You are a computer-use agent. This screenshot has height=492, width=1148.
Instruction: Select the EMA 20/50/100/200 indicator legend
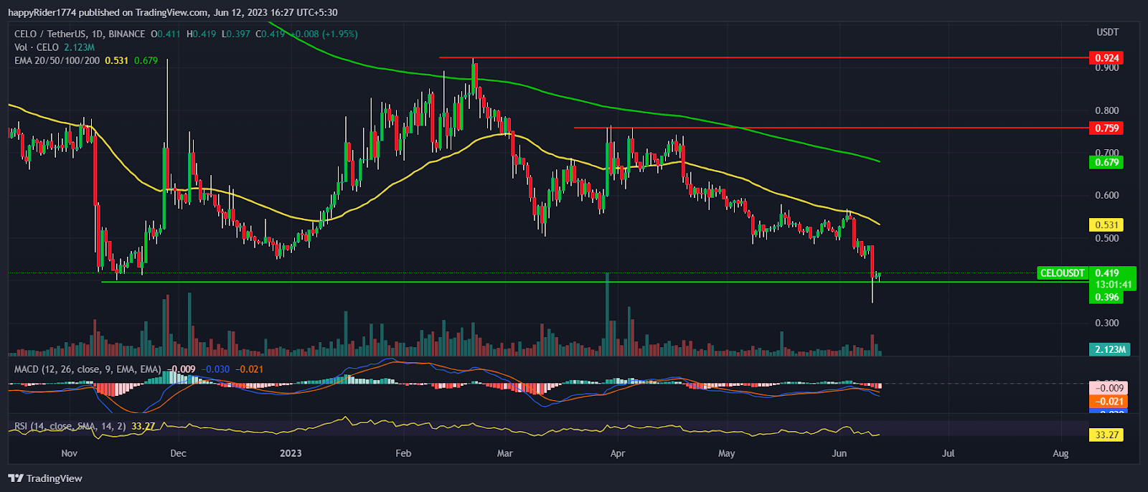pyautogui.click(x=86, y=60)
